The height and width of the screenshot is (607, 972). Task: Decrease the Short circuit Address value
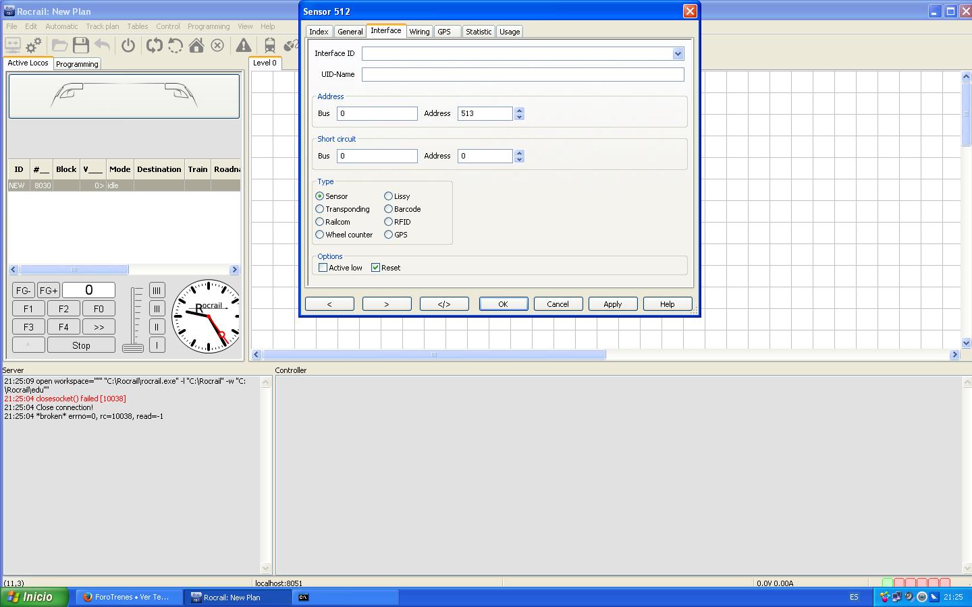click(x=519, y=159)
